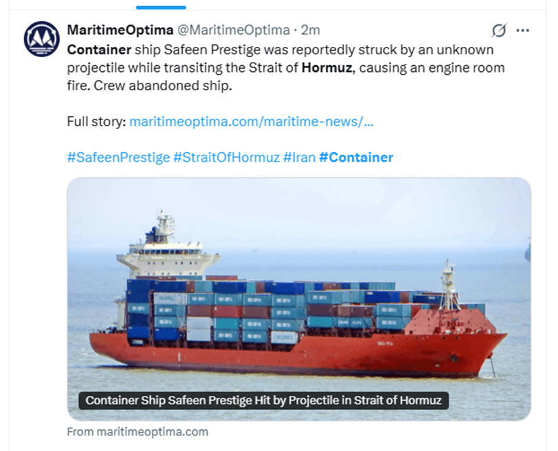This screenshot has height=451, width=558.
Task: Click the active tab's blue underline indicator
Action: click(161, 7)
